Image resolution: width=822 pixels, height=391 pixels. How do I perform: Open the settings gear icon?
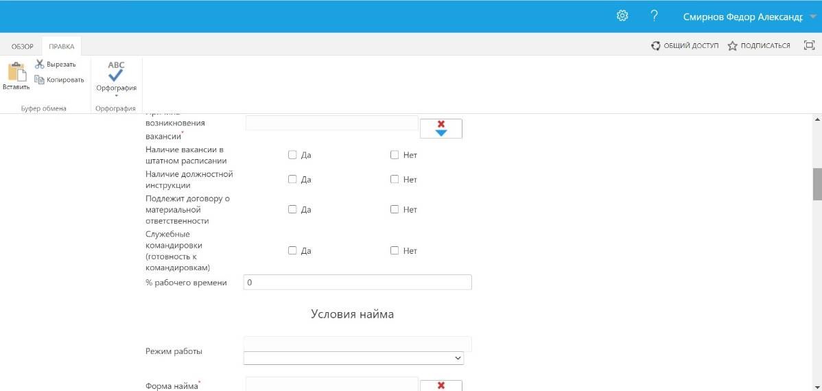622,16
